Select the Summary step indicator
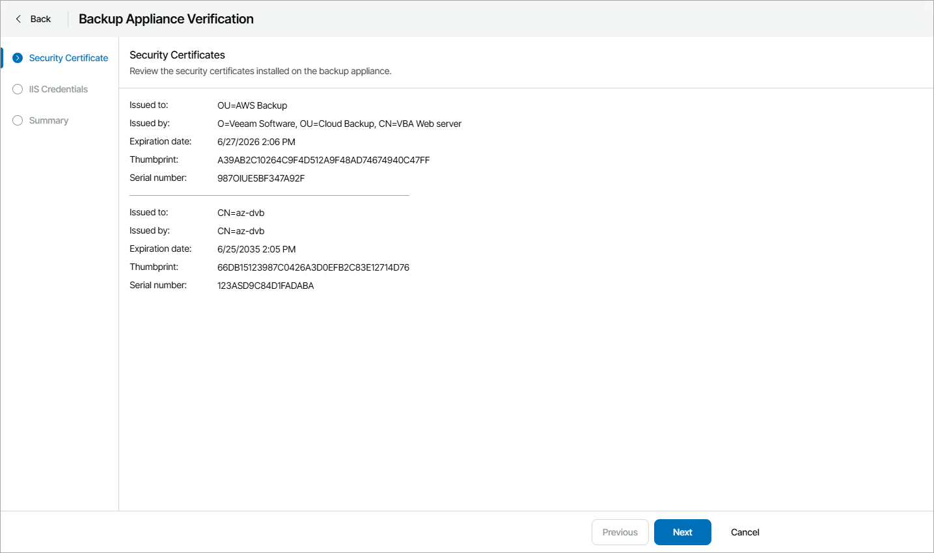Viewport: 934px width, 553px height. pyautogui.click(x=48, y=120)
